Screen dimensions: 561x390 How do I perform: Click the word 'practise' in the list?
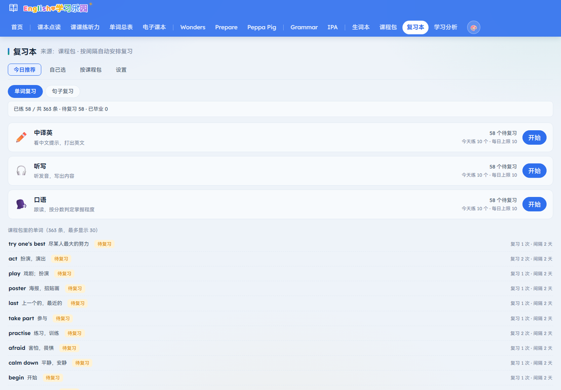pos(20,333)
